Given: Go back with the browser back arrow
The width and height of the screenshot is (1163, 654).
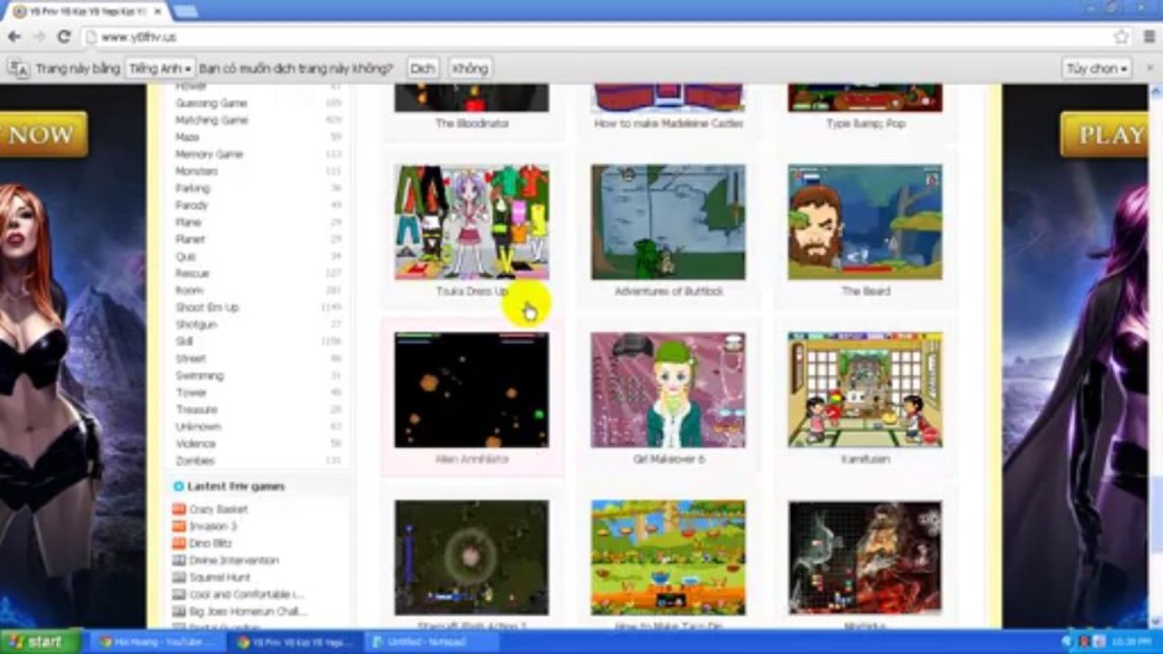Looking at the screenshot, I should [14, 37].
